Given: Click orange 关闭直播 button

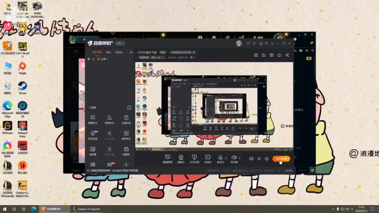Looking at the screenshot, I should coord(281,159).
